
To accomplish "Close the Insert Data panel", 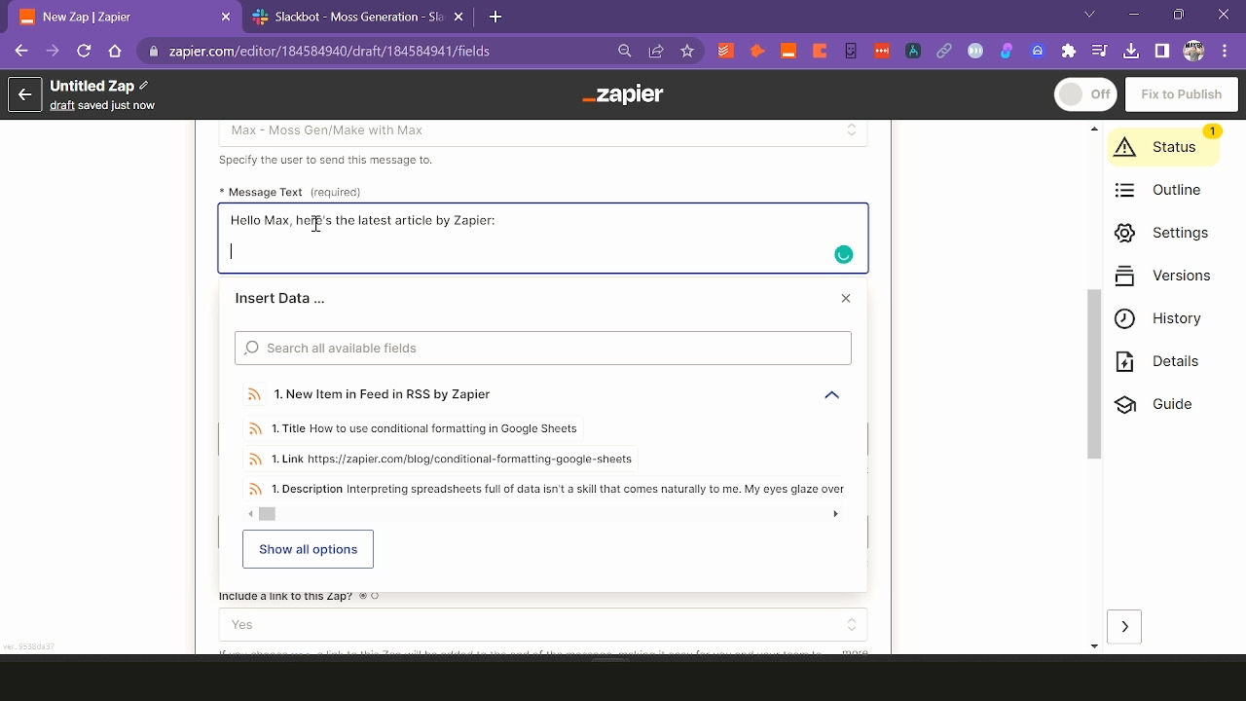I will 846,298.
